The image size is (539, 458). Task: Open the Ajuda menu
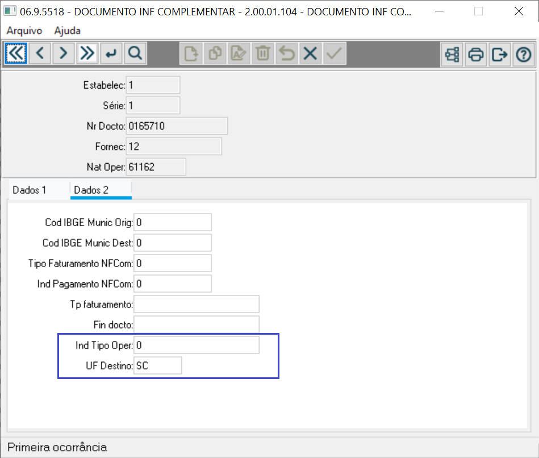click(x=68, y=31)
